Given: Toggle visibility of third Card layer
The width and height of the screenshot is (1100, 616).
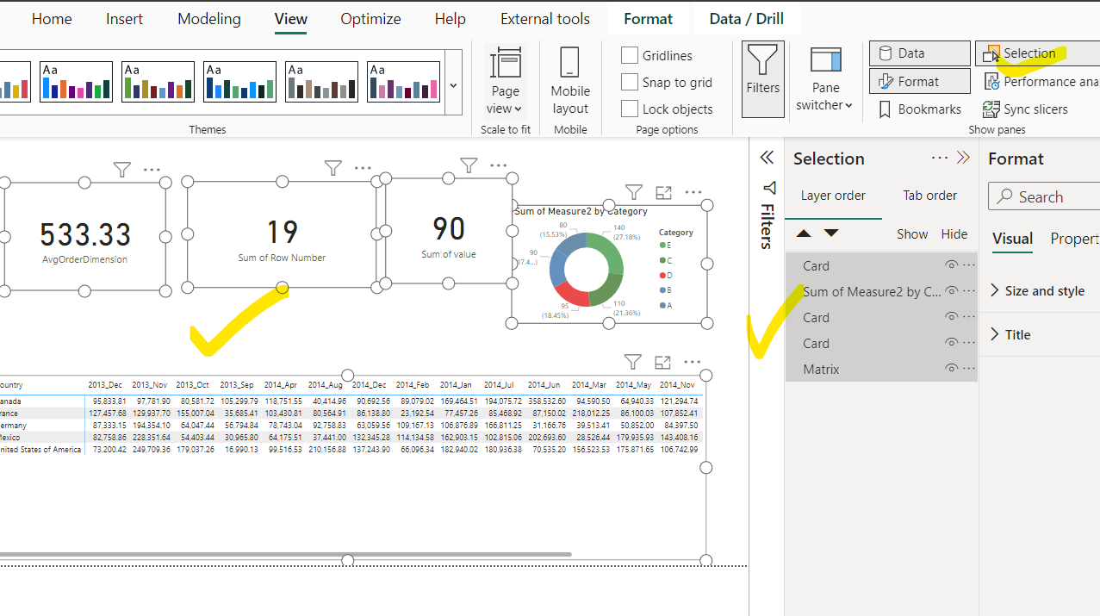Looking at the screenshot, I should tap(951, 343).
